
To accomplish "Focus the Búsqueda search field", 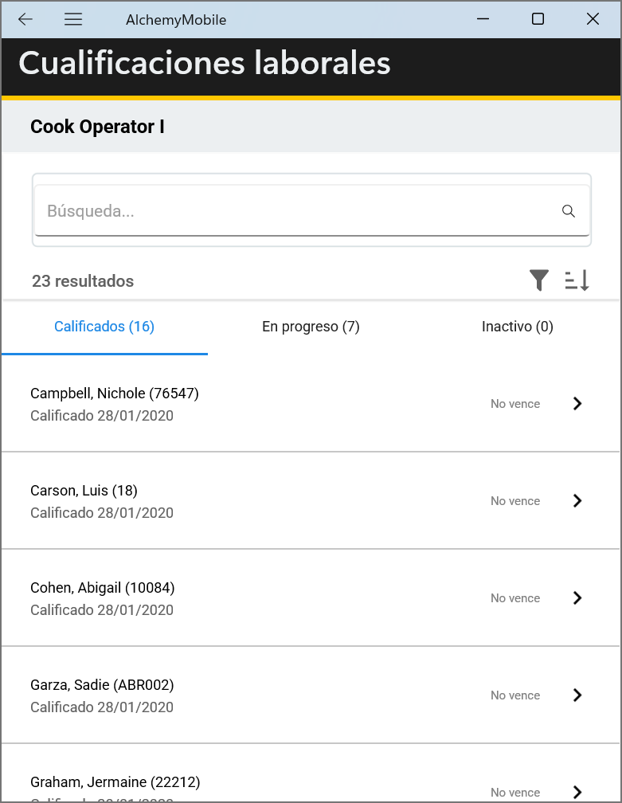I will 295,211.
